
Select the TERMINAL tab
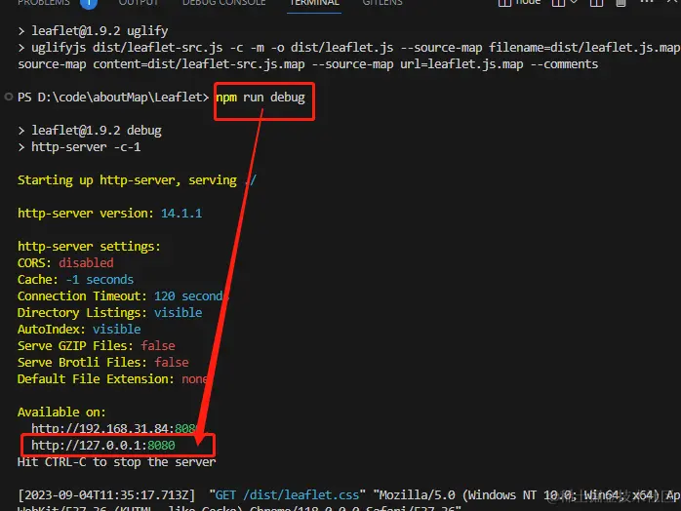[314, 3]
